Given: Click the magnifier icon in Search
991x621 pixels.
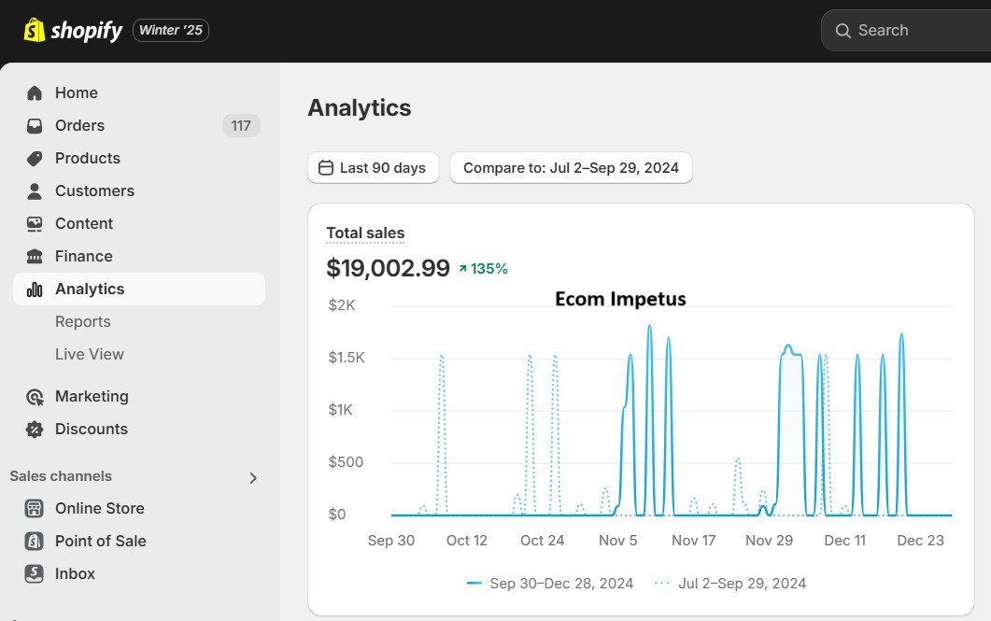Looking at the screenshot, I should (x=843, y=30).
